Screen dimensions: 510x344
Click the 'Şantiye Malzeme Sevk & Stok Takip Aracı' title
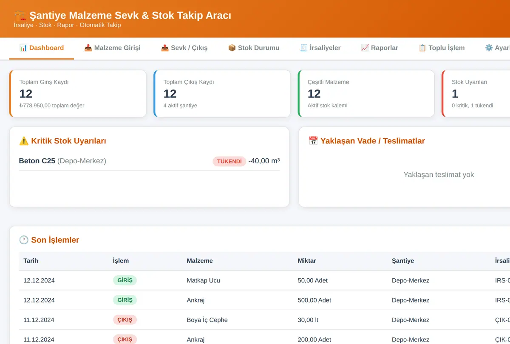click(130, 16)
